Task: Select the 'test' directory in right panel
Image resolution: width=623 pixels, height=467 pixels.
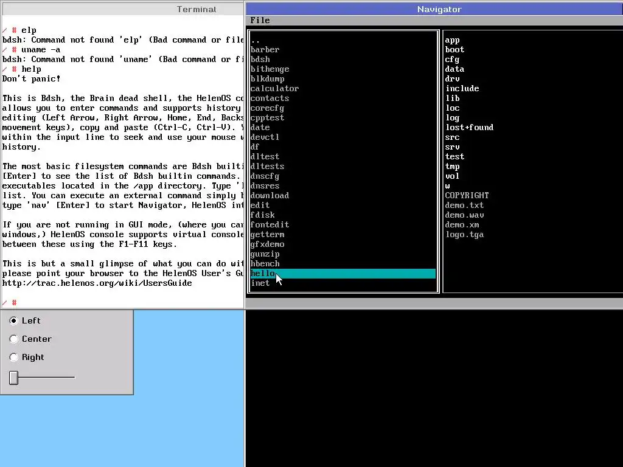Action: coord(454,156)
